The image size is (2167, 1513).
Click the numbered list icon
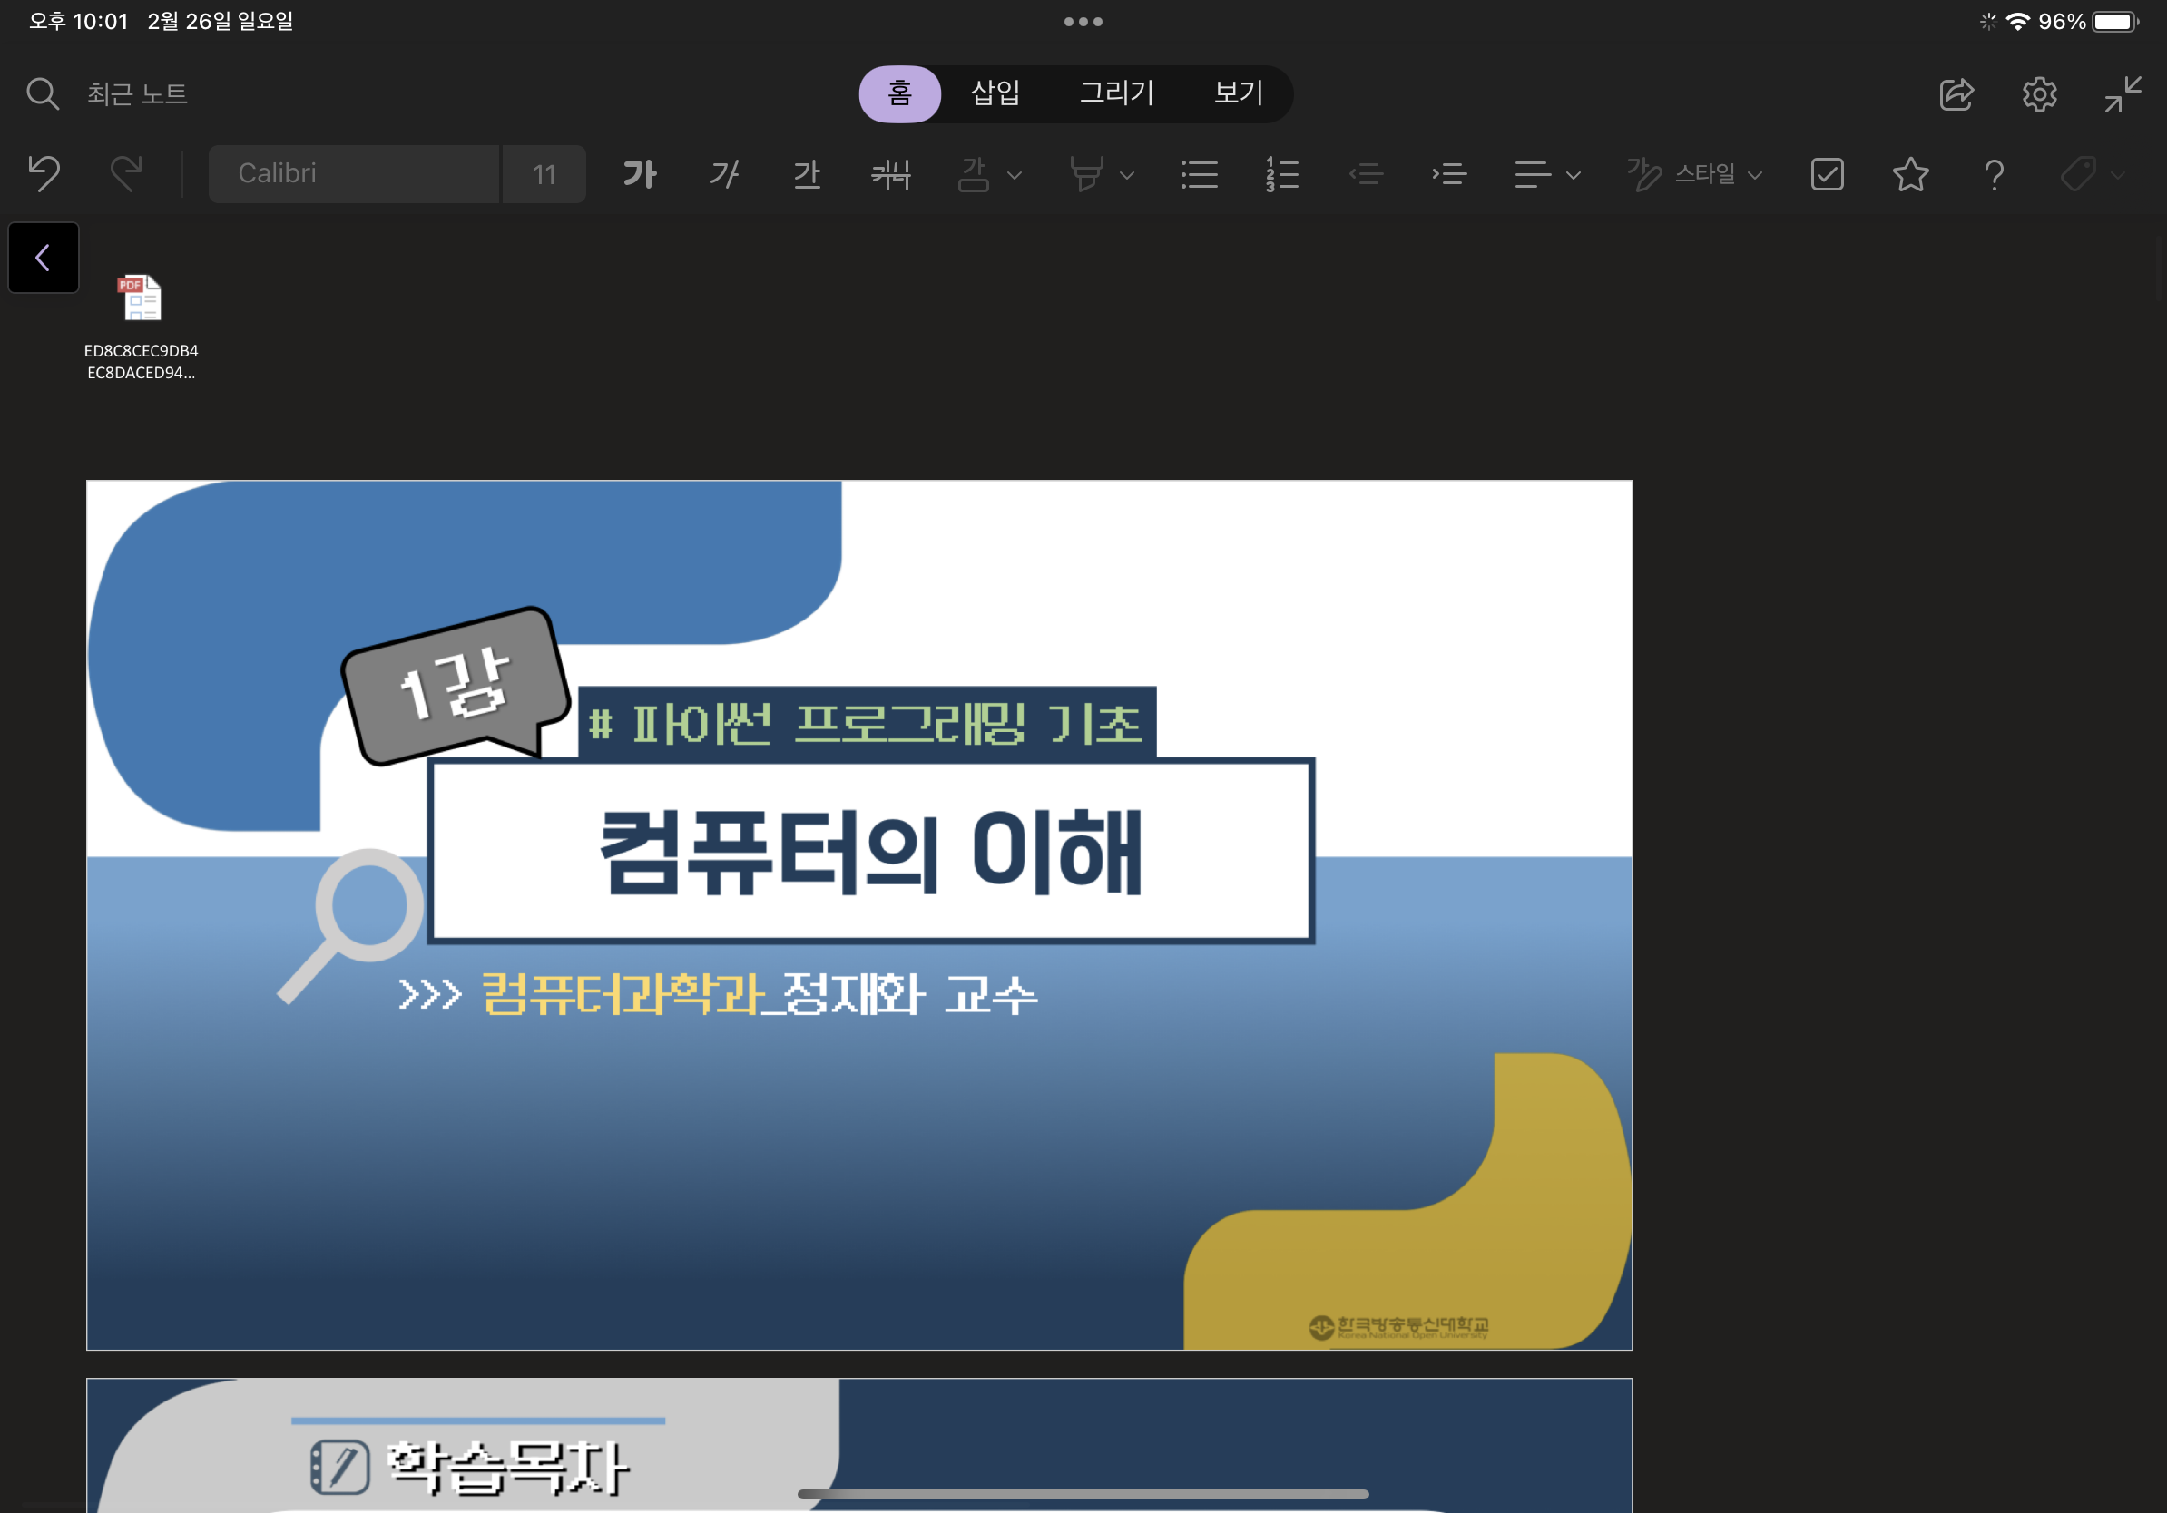tap(1281, 173)
